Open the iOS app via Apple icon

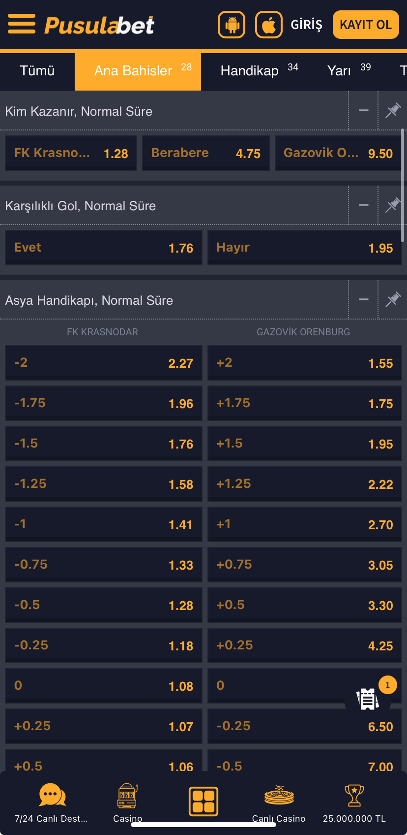point(268,24)
